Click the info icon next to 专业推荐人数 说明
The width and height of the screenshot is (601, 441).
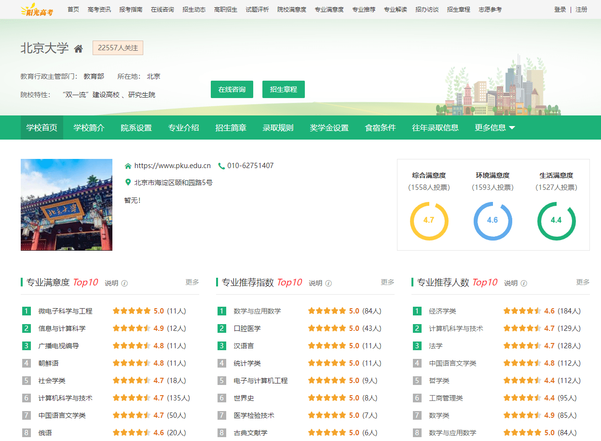[524, 284]
